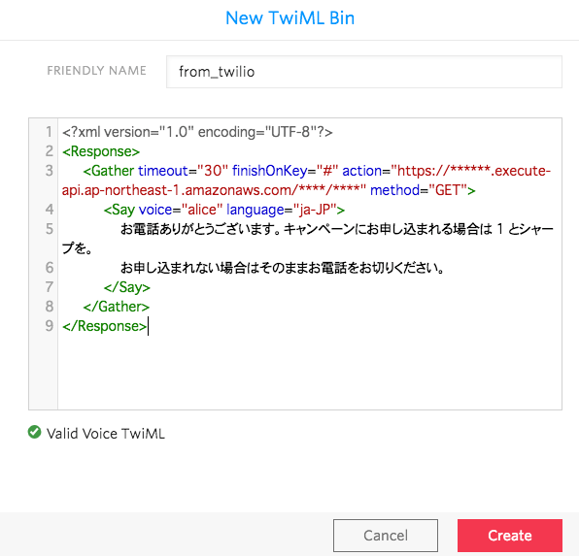Click the Say voice="alice" attribute
This screenshot has width=579, height=556.
tap(181, 210)
